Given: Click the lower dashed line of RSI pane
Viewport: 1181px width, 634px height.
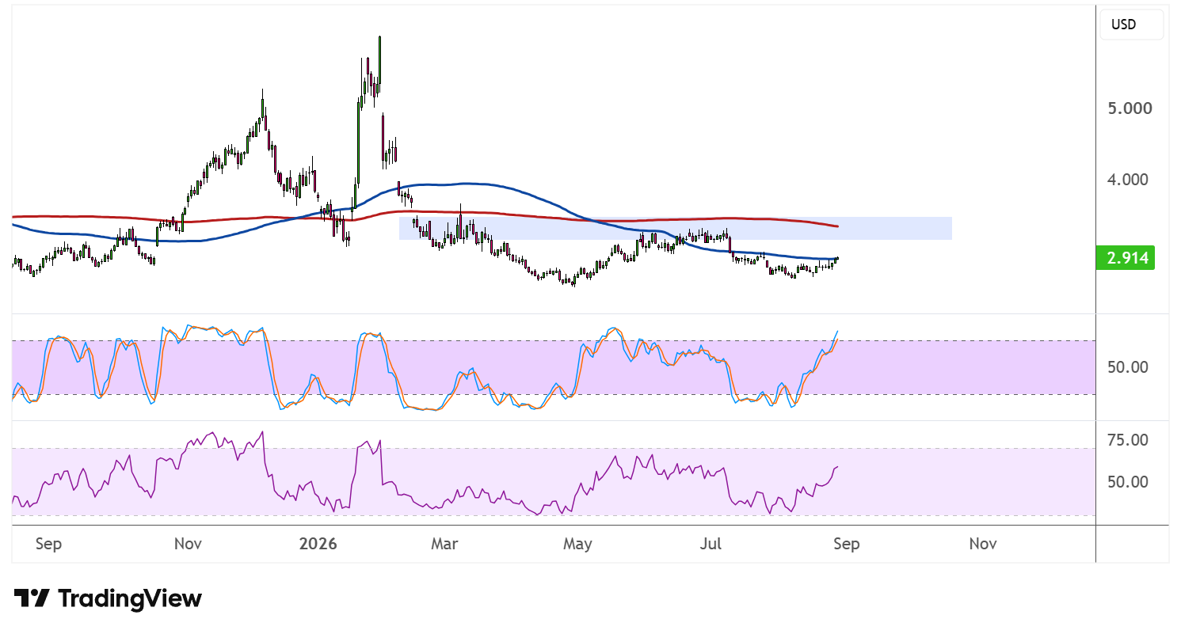Looking at the screenshot, I should pos(553,515).
